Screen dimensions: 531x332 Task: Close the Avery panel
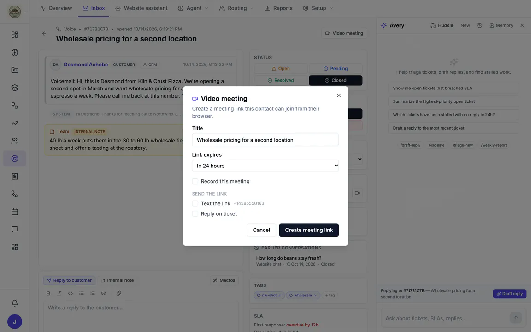tap(522, 25)
